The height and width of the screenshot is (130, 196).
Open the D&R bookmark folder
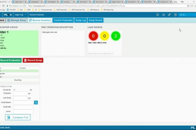28,10
